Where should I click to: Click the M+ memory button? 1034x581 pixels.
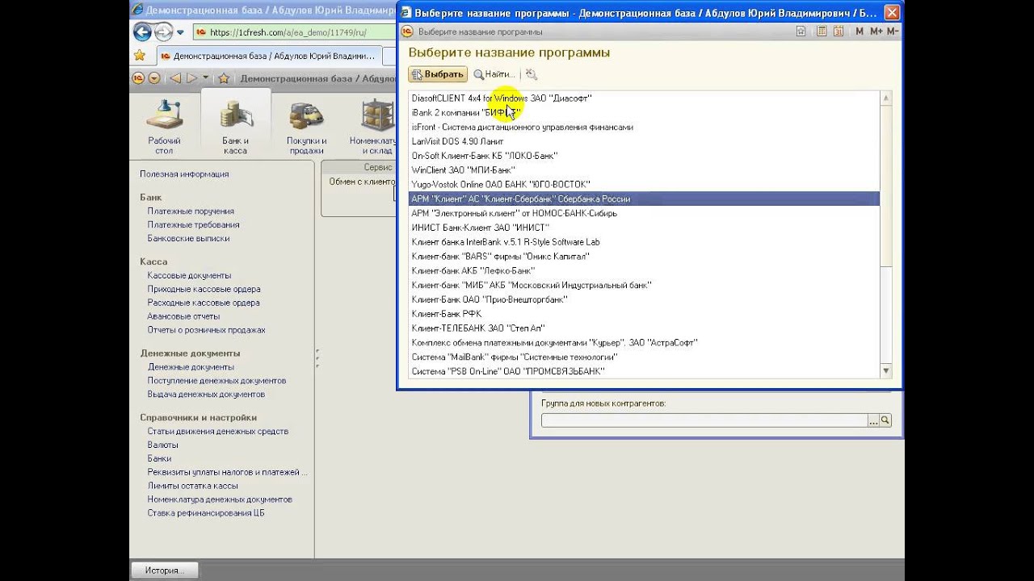(876, 31)
